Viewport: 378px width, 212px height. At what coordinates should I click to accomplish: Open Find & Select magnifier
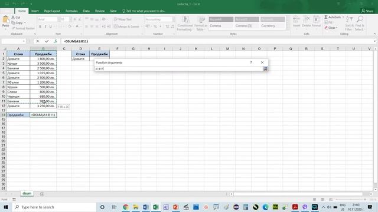point(360,24)
